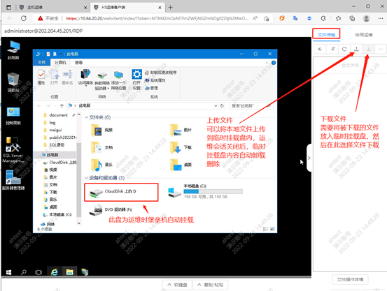Click 系统属性 in the ribbon
387x291 pixels.
pyautogui.click(x=155, y=80)
